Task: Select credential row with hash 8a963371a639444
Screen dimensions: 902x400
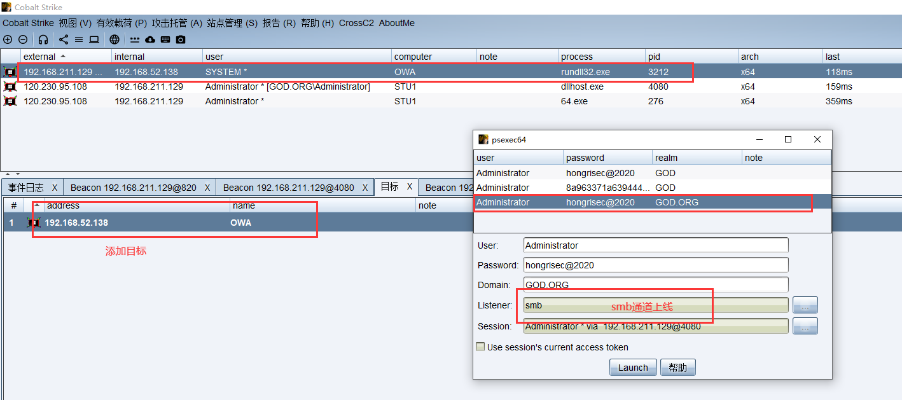Action: (653, 188)
